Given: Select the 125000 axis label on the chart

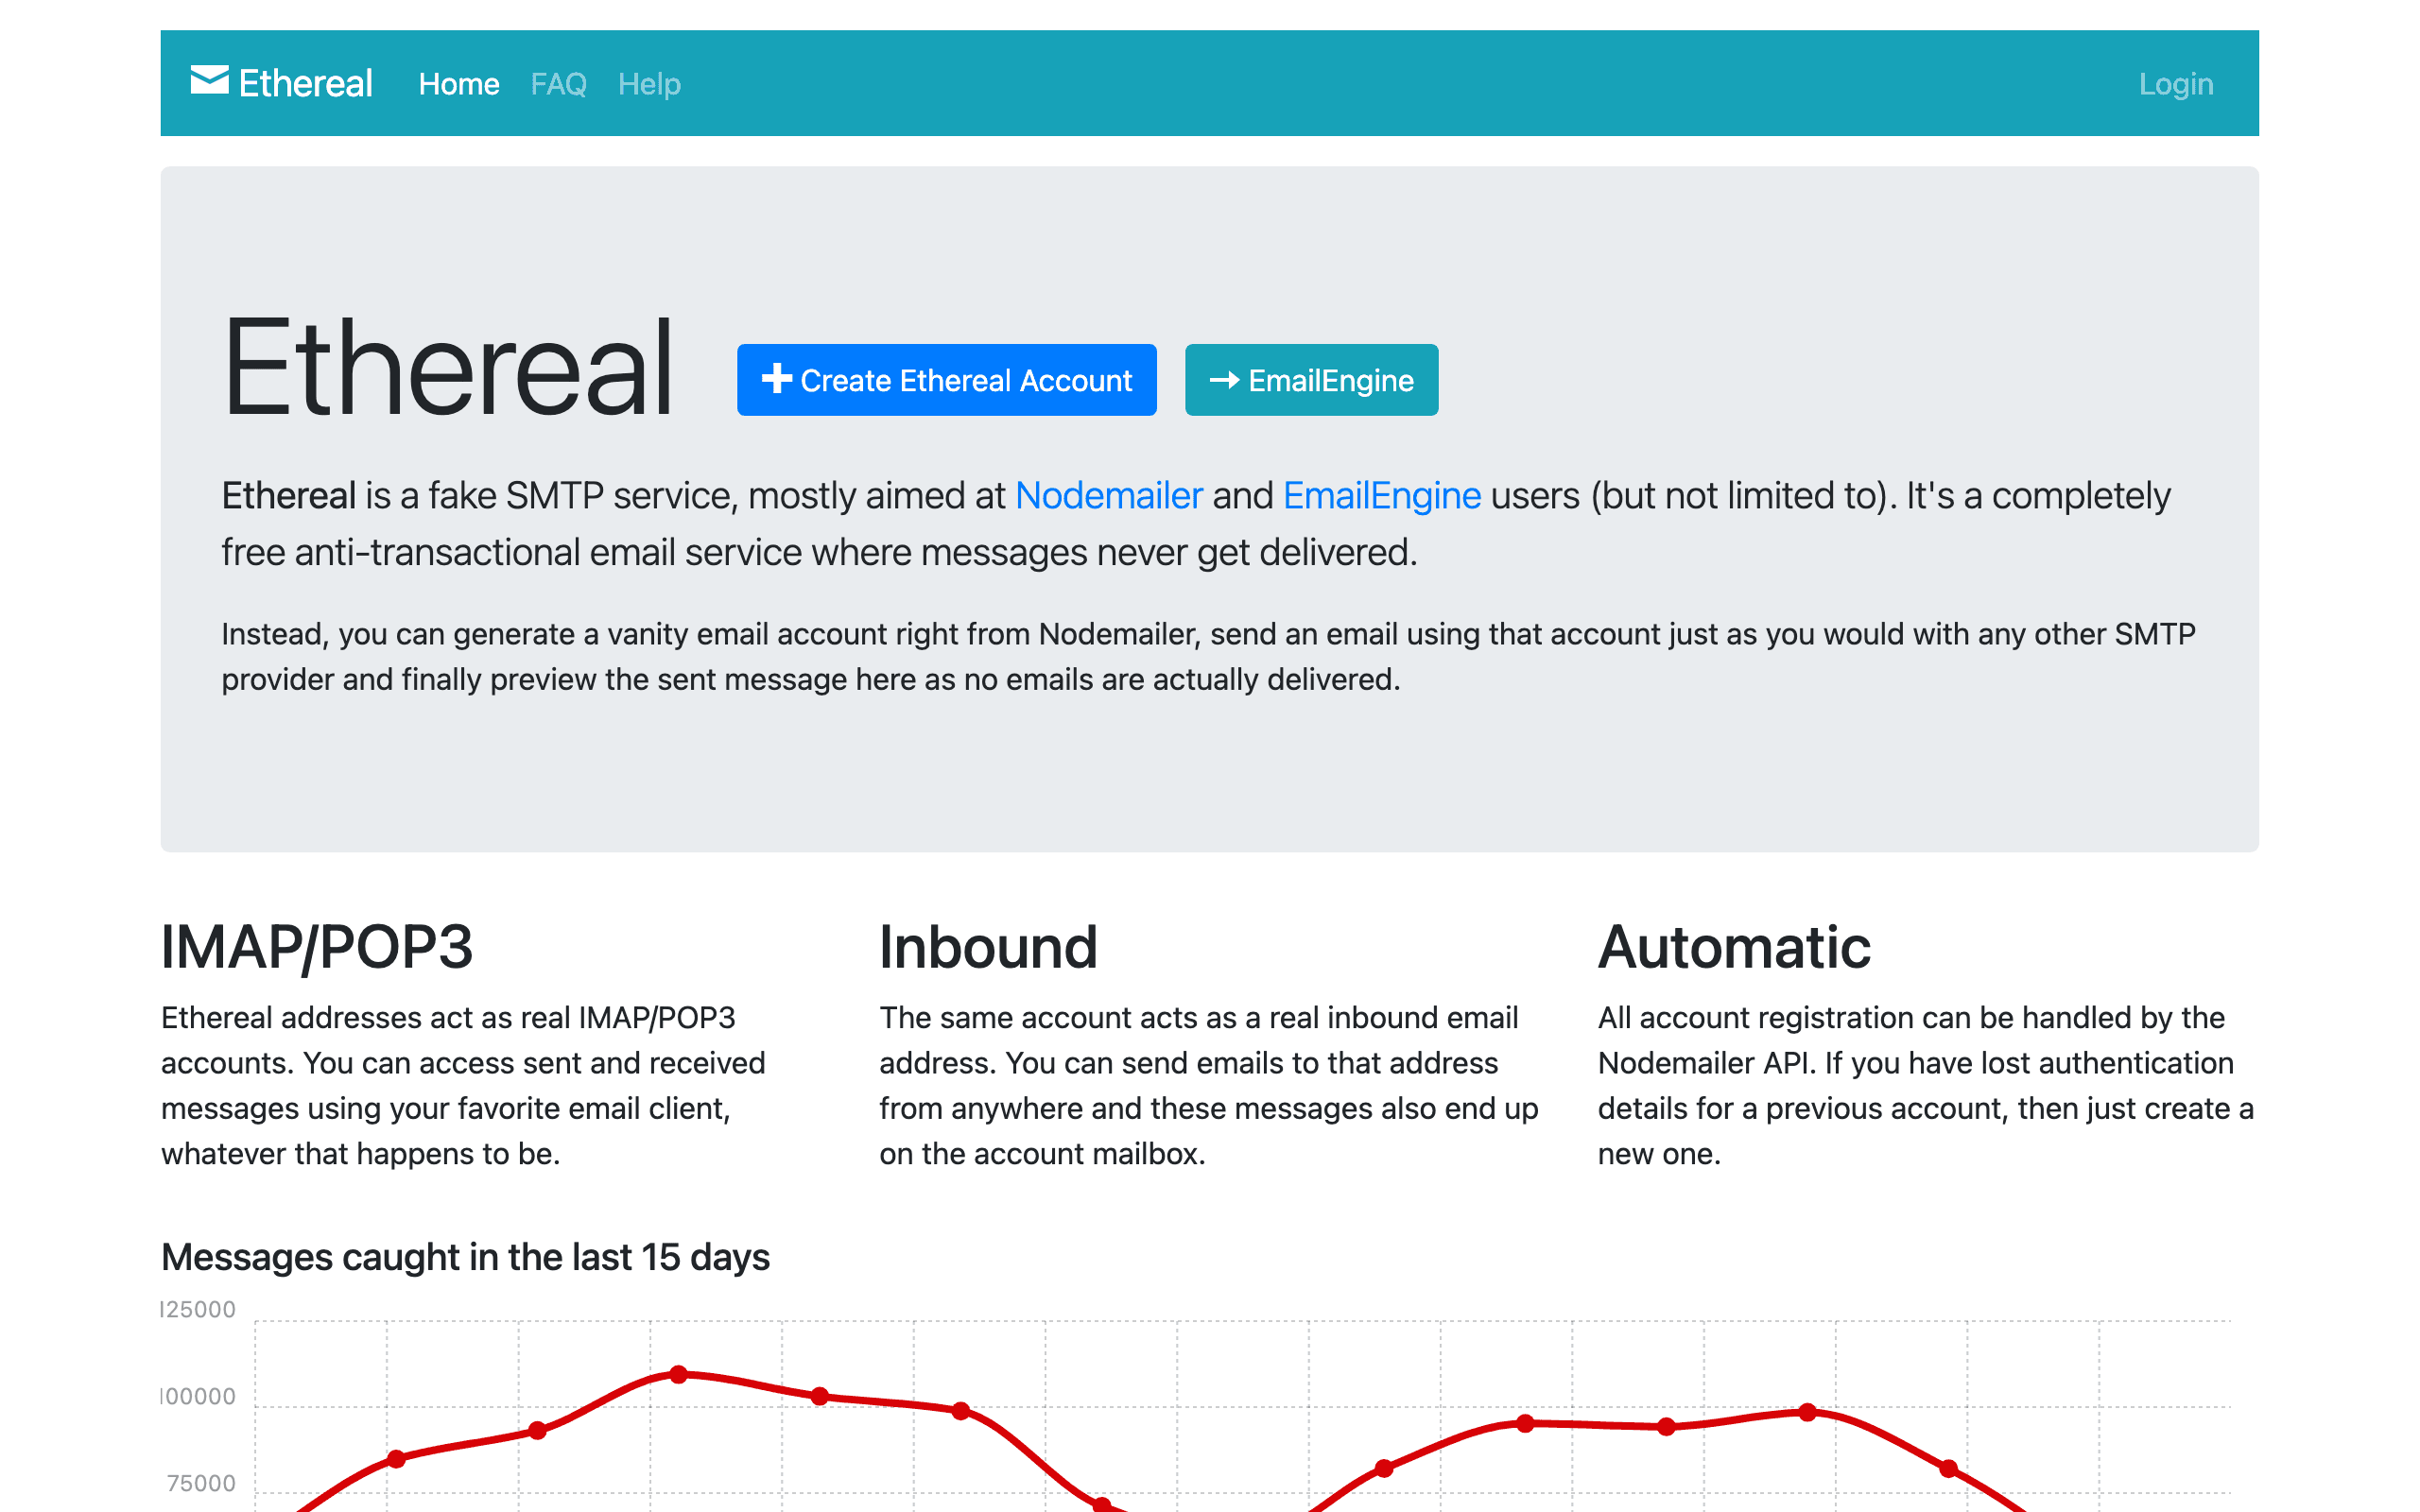Looking at the screenshot, I should [197, 1310].
